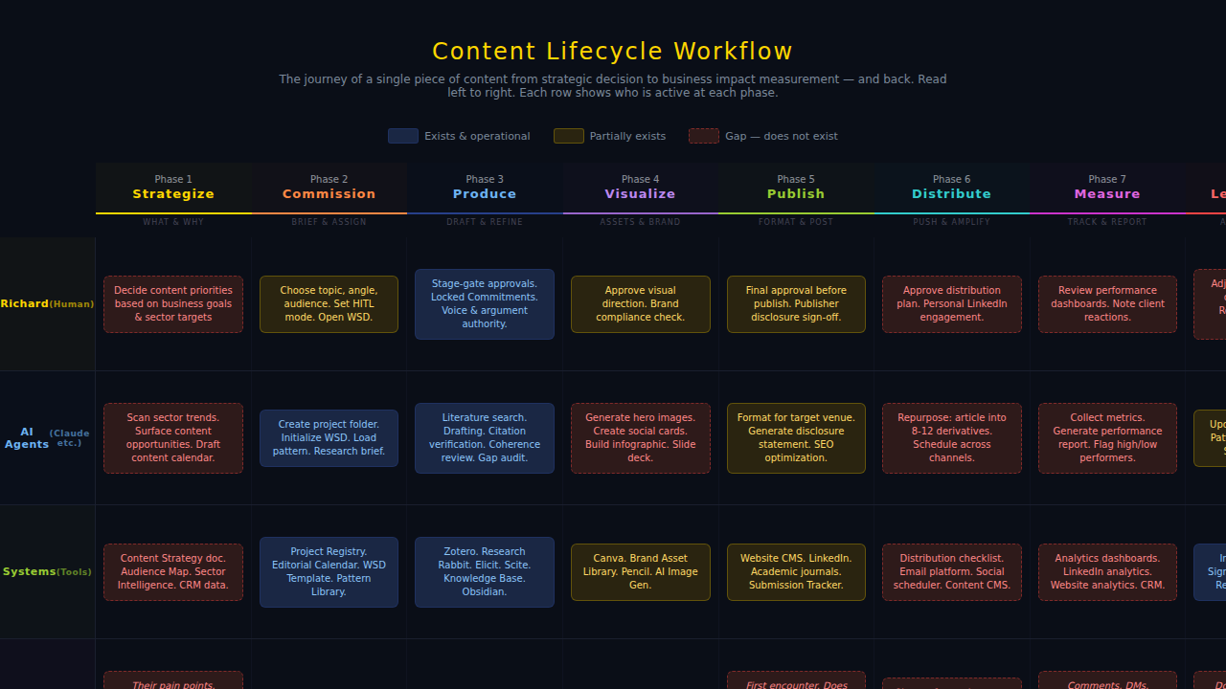Open the 'Scan sector trends' card
The image size is (1226, 689).
coord(173,437)
